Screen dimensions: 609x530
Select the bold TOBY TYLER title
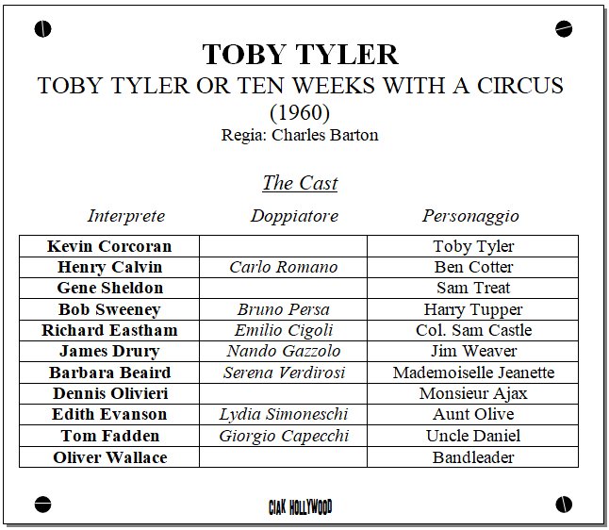(300, 55)
